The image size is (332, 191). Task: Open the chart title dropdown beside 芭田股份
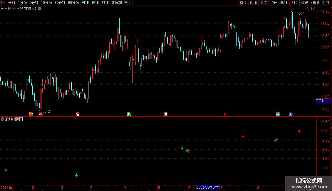coord(39,9)
